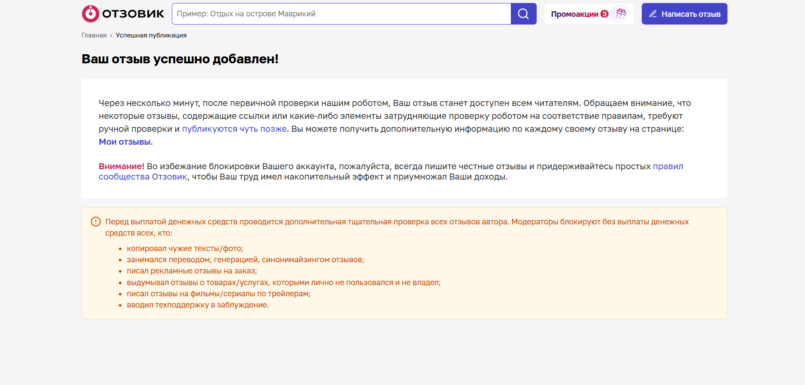Go to Главная breadcrumb link

point(94,35)
